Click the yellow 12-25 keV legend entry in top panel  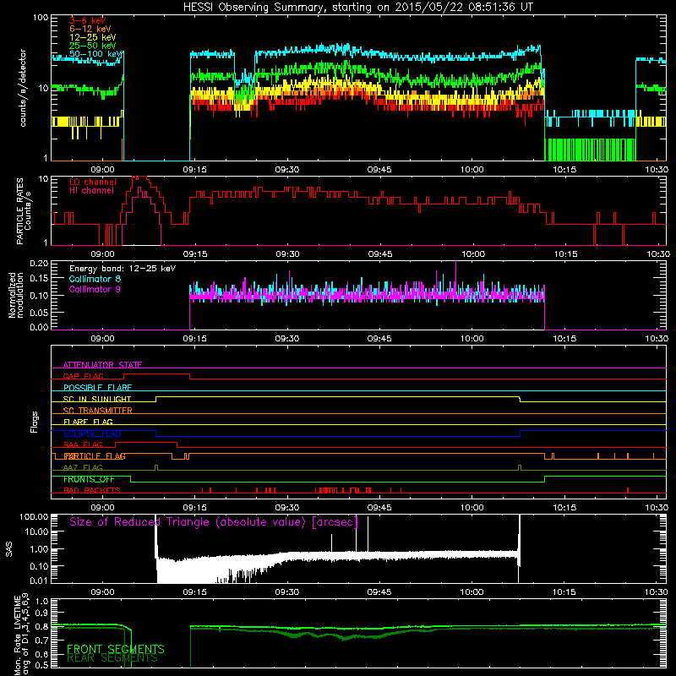[93, 37]
